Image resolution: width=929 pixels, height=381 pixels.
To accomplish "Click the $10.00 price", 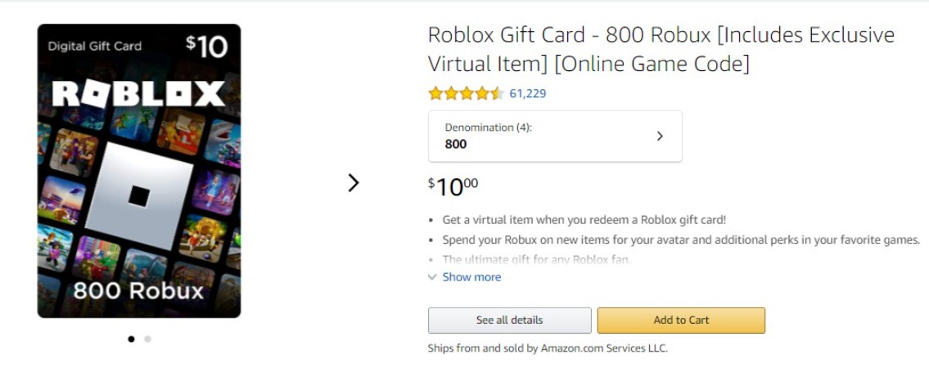I will point(453,186).
